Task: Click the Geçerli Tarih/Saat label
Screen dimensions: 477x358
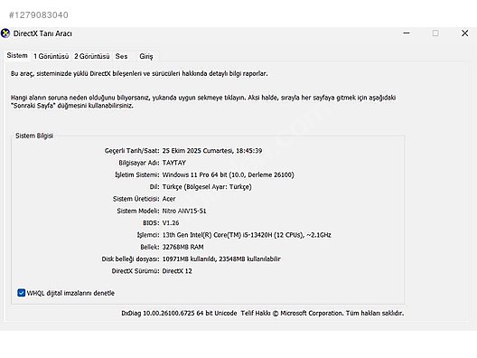Action: [x=132, y=151]
